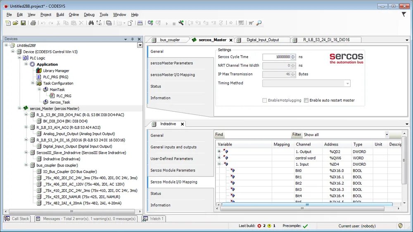The width and height of the screenshot is (413, 232).
Task: Decrease Sercos Cycle Time with down arrow
Action: pos(293,59)
